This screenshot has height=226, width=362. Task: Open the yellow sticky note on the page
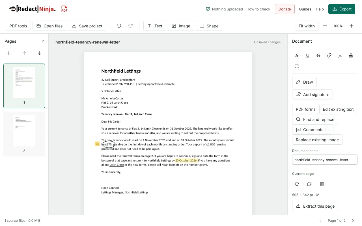click(97, 144)
